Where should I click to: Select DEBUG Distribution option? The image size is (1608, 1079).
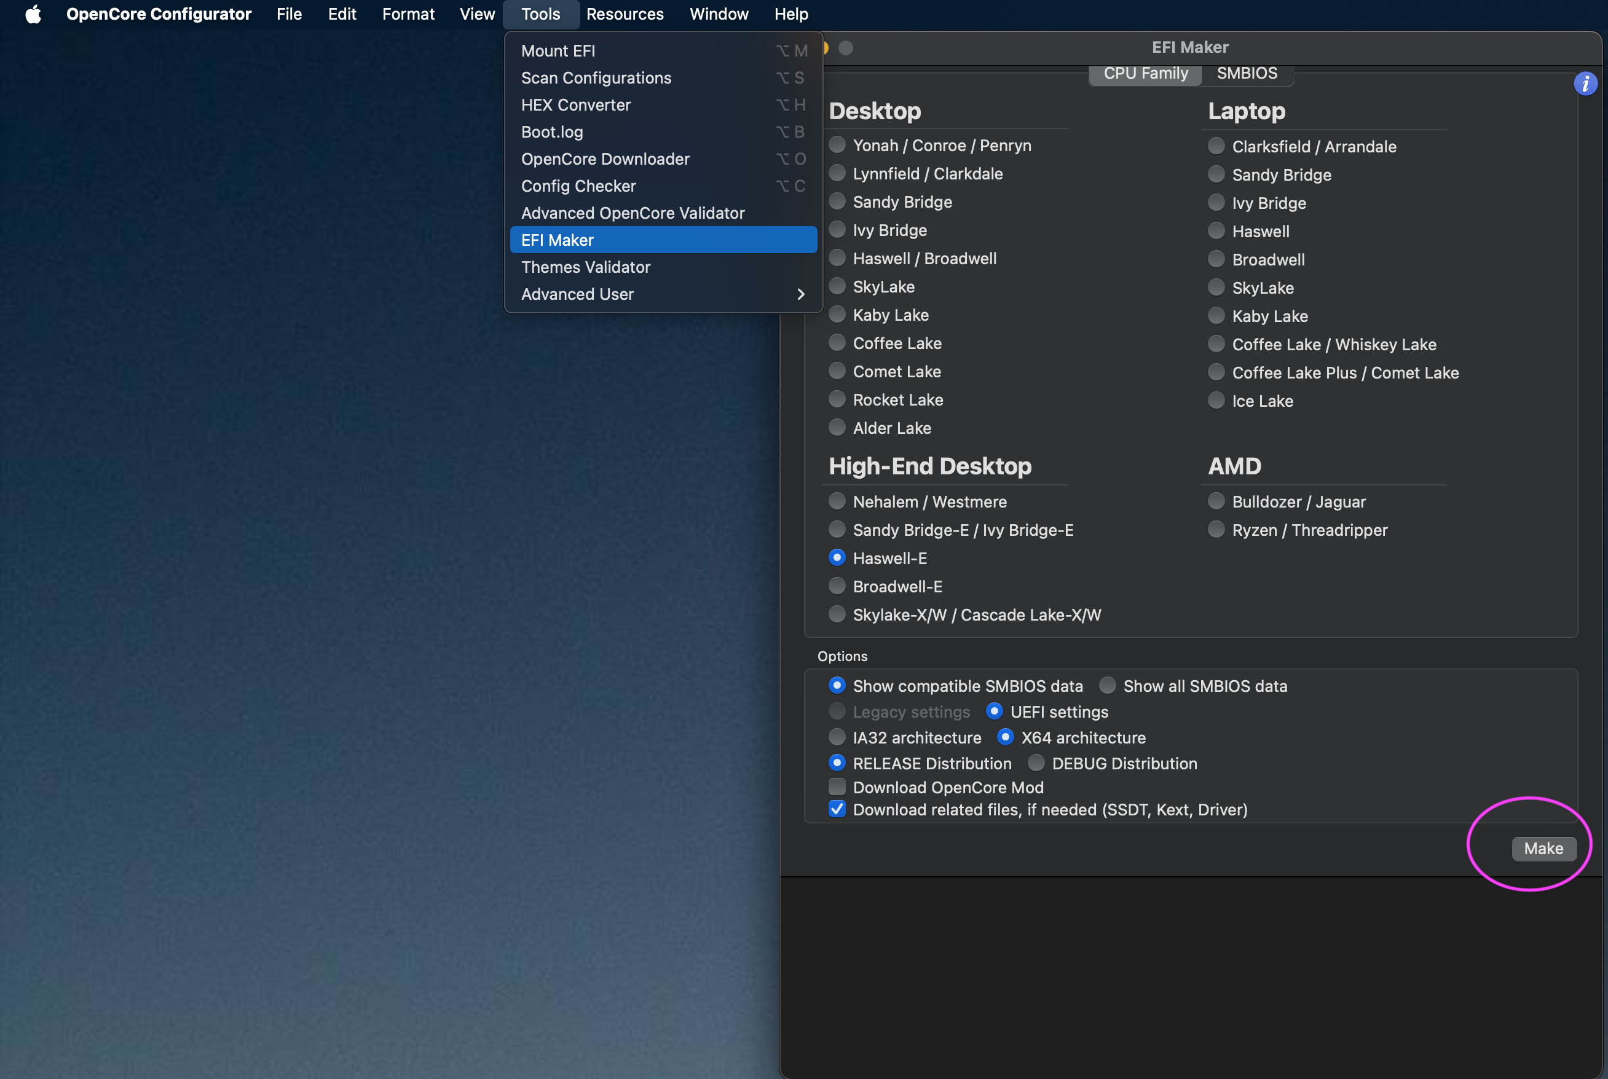pos(1036,763)
